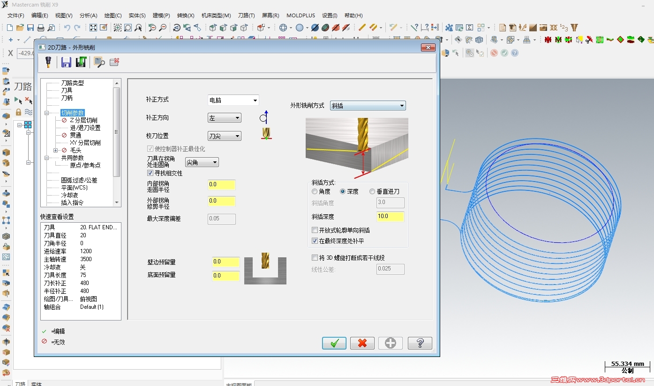Check 将 3D 螺旋打断成若干线段 option

coord(315,258)
